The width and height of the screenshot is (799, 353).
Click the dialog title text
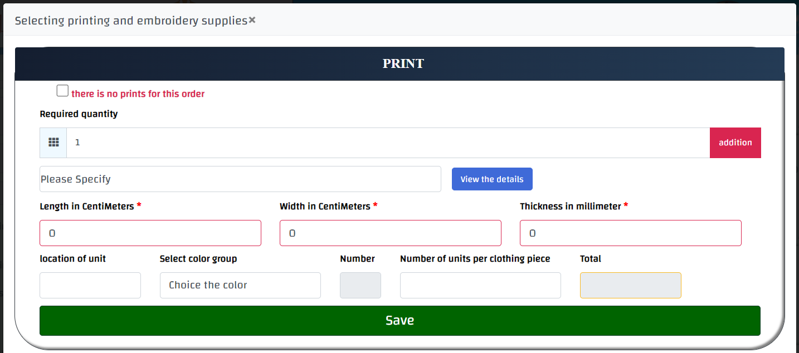131,21
